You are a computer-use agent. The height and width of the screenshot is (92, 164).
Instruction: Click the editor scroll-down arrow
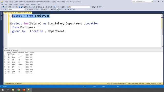[x=162, y=47]
